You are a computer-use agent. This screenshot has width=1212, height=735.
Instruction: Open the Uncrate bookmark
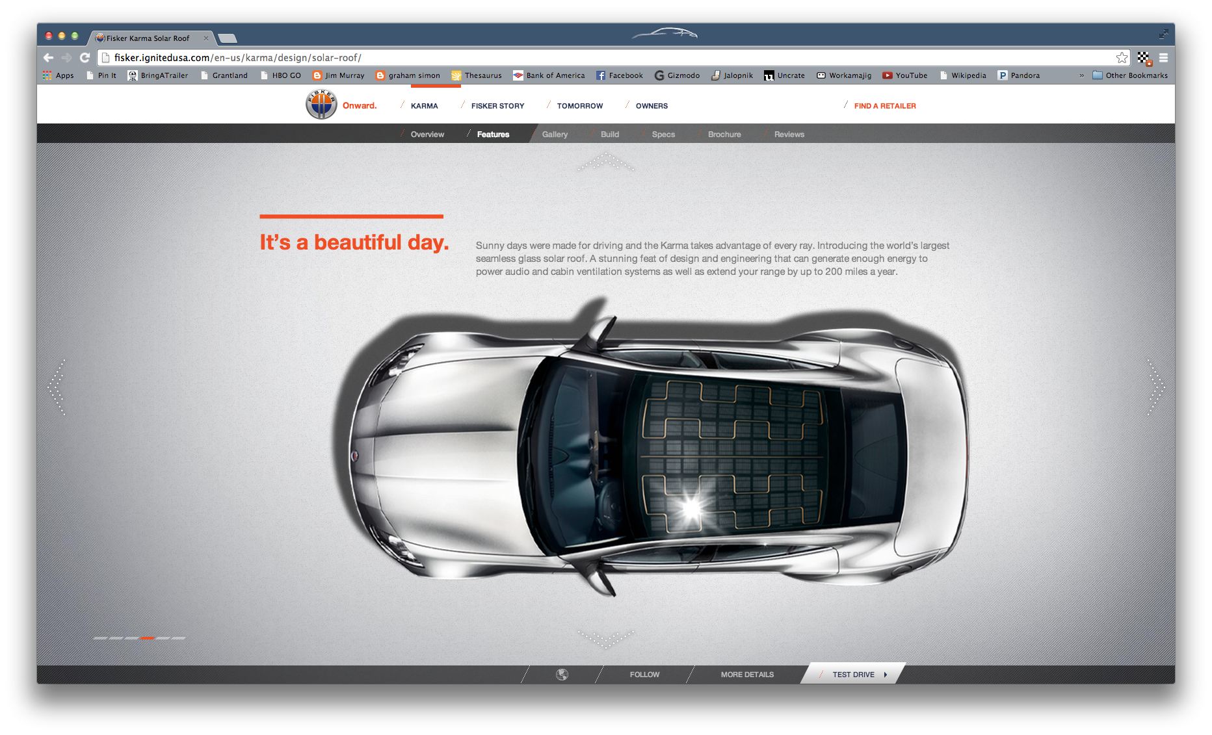tap(784, 75)
